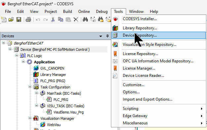This screenshot has width=207, height=130.
Task: Click the GVL_CANOPEN globe icon
Action: [36, 68]
